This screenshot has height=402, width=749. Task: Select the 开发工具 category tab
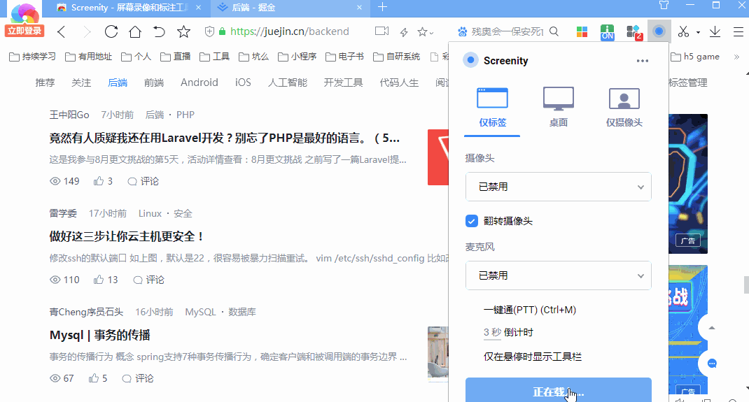[343, 82]
